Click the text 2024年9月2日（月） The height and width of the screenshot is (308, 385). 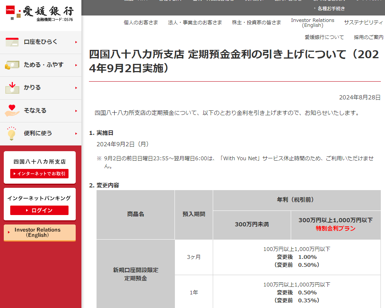point(123,144)
